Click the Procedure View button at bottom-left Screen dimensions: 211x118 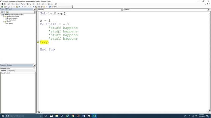click(38, 112)
